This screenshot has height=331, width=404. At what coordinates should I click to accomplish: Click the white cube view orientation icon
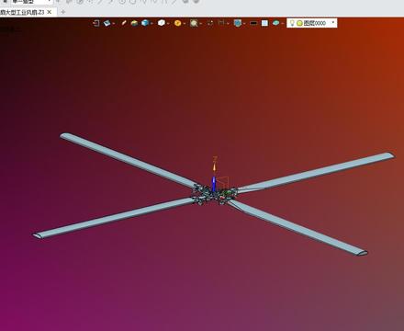(162, 23)
